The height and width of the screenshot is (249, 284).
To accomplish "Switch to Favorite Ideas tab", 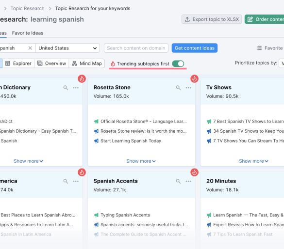I will (x=28, y=33).
